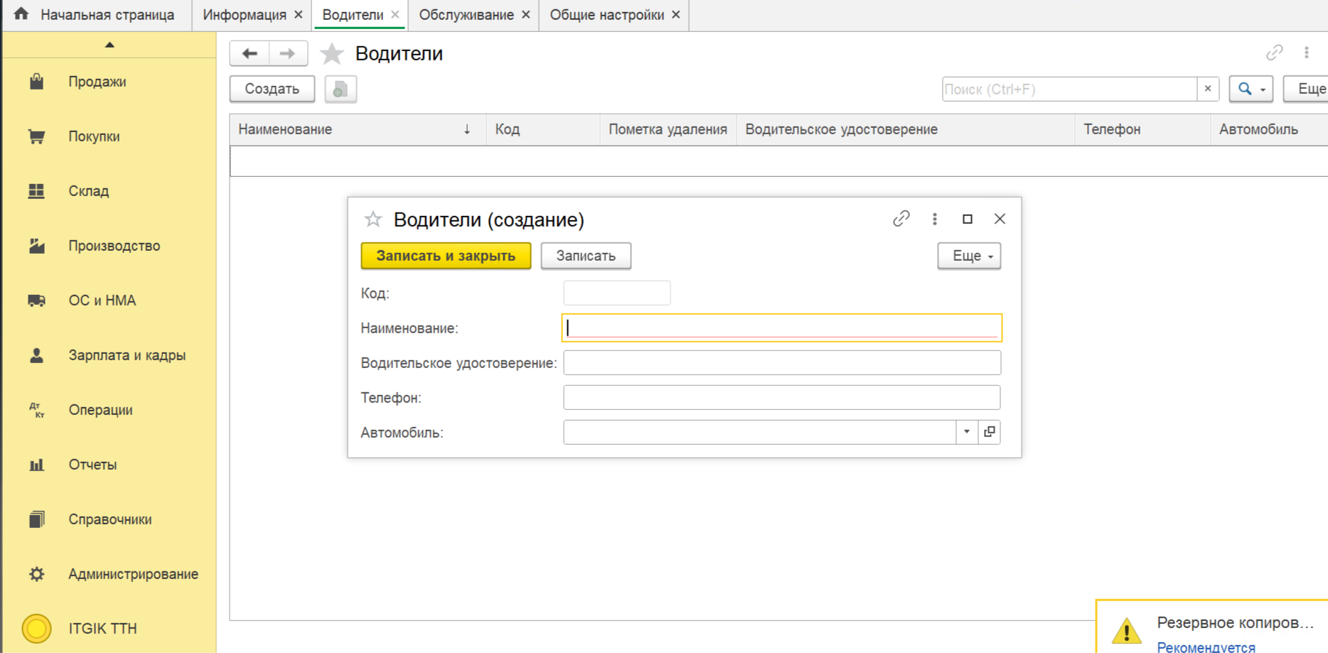The width and height of the screenshot is (1328, 653).
Task: Clear the search field with the x
Action: (x=1207, y=90)
